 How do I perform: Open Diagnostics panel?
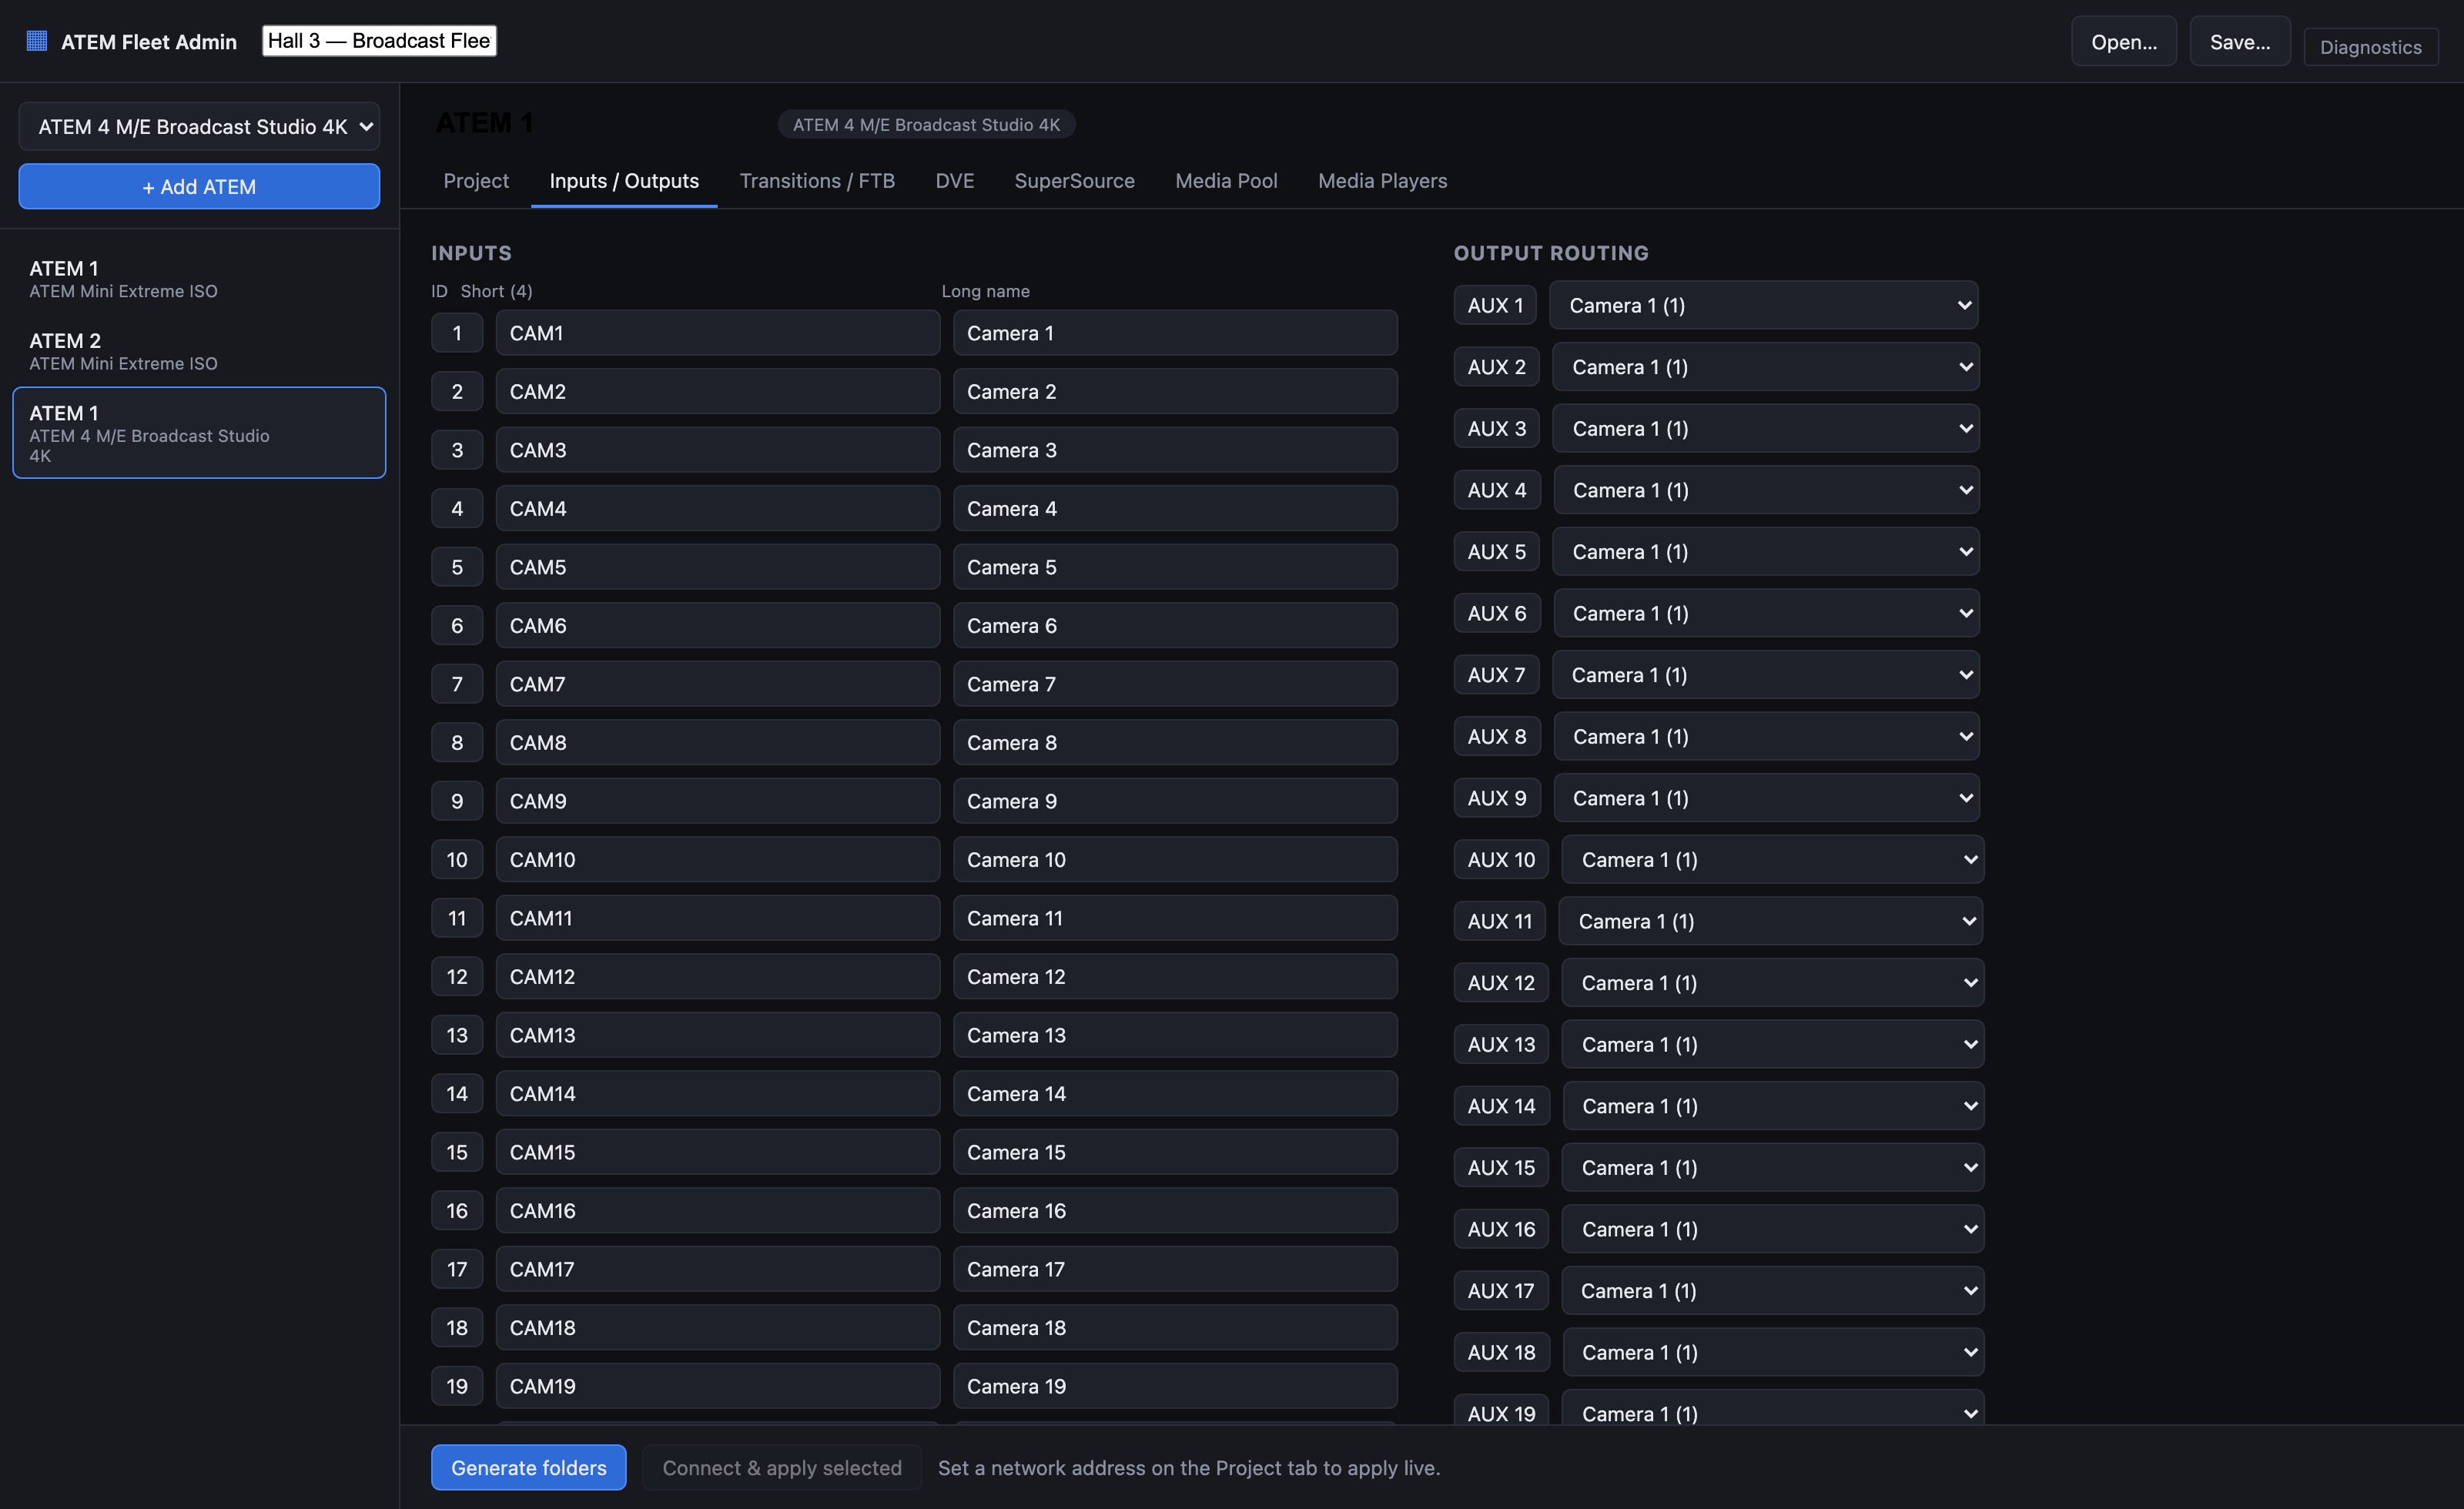pos(2370,47)
